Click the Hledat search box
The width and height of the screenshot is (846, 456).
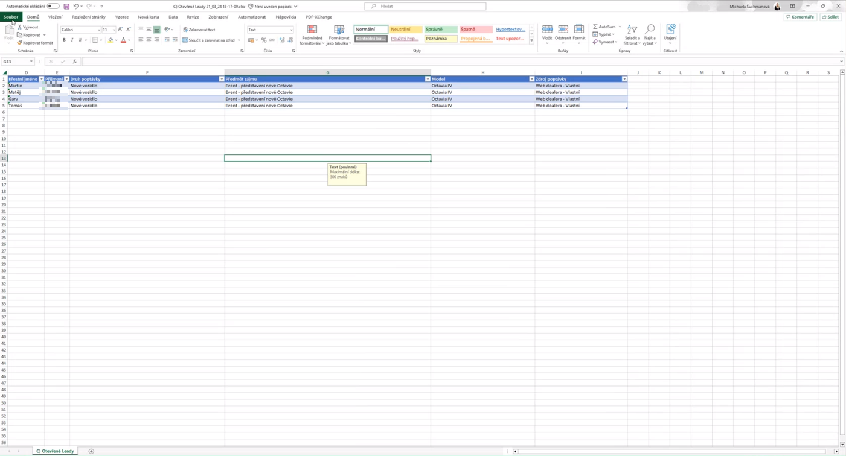coord(425,6)
